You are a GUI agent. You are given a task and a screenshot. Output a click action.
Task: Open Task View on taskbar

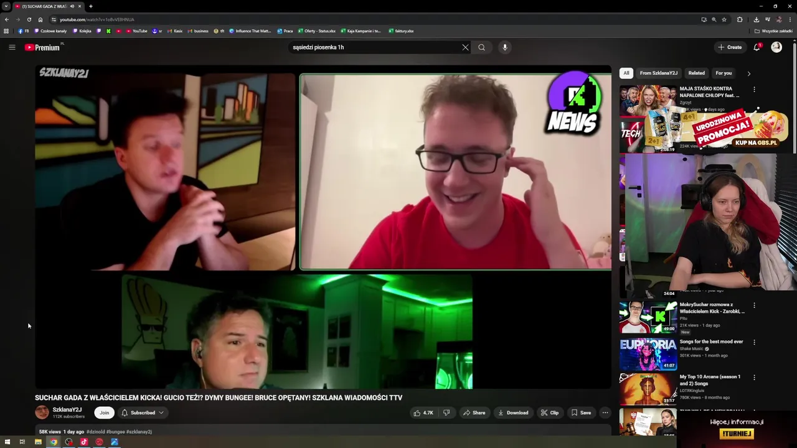pos(22,442)
